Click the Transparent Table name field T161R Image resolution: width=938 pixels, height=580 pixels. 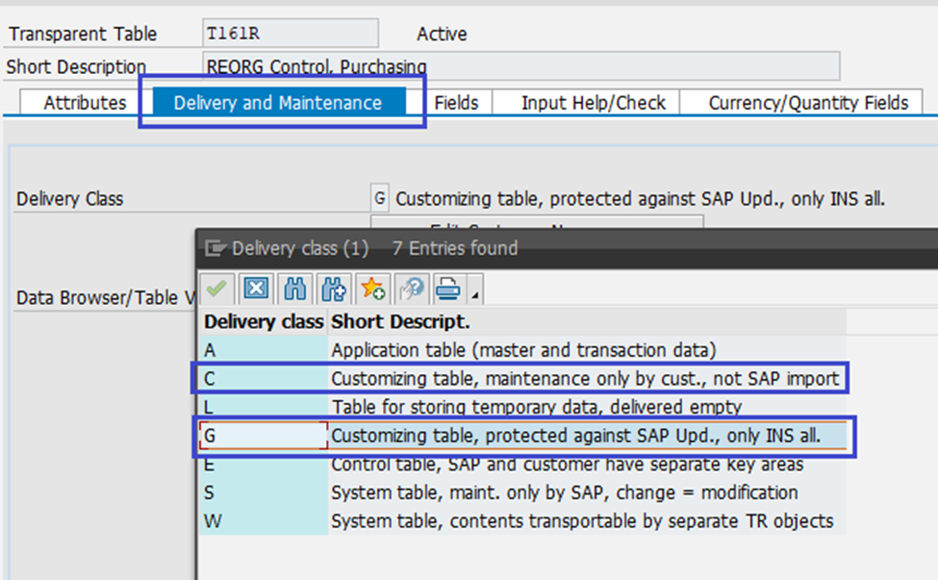point(290,34)
